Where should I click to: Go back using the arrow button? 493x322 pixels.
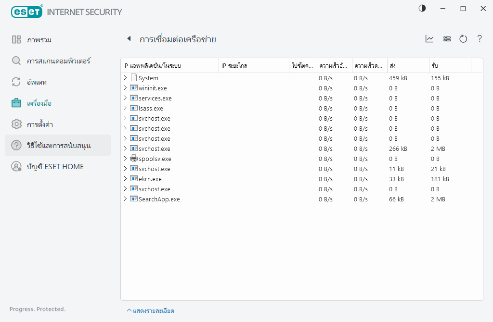pyautogui.click(x=129, y=39)
